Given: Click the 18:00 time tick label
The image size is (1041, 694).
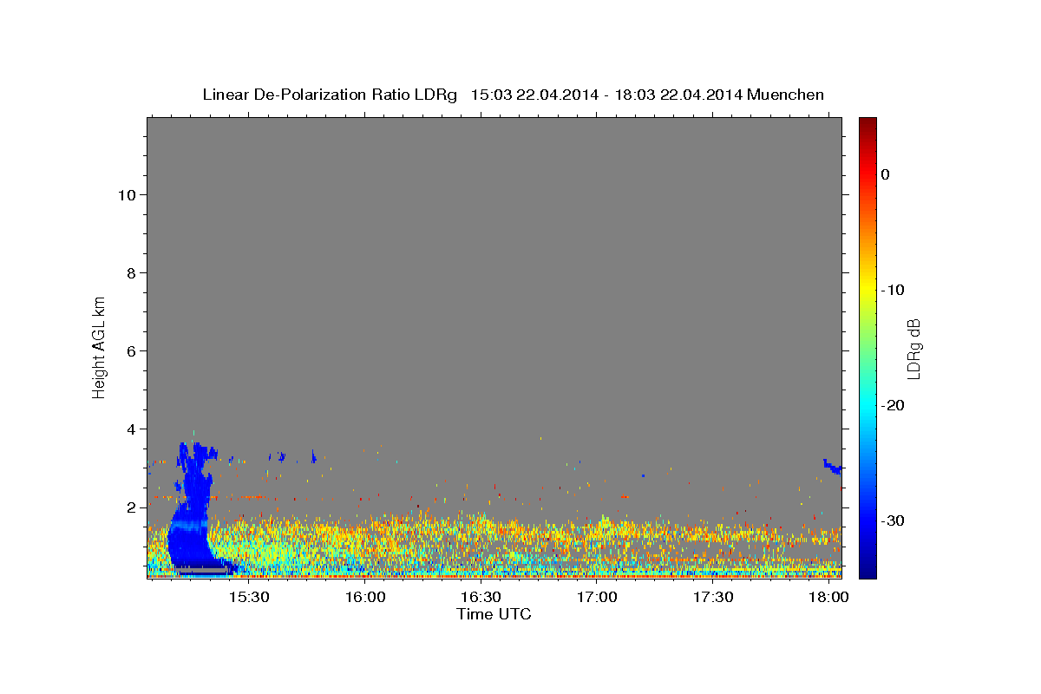Looking at the screenshot, I should click(x=829, y=598).
